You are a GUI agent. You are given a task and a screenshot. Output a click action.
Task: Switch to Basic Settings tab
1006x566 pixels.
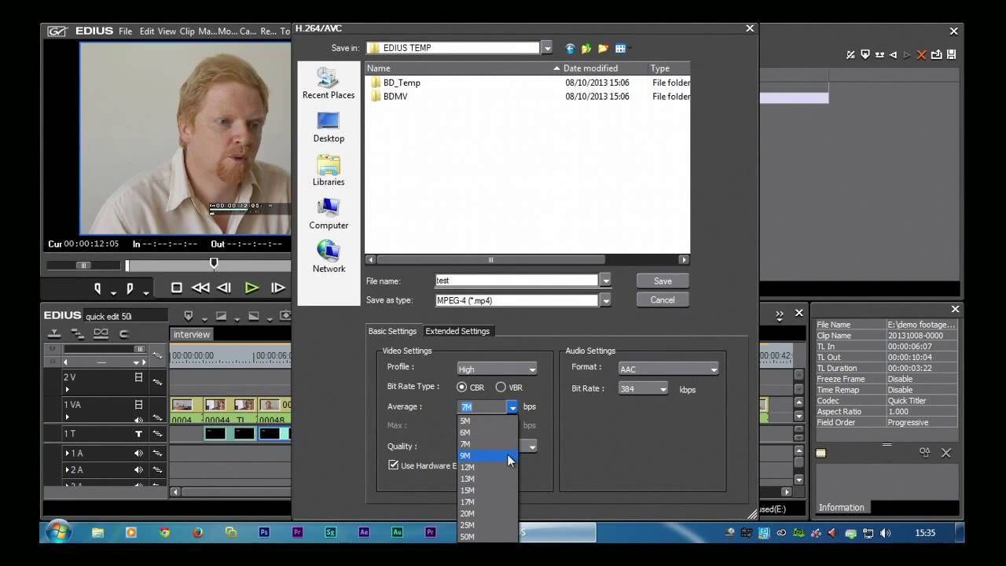pos(392,331)
